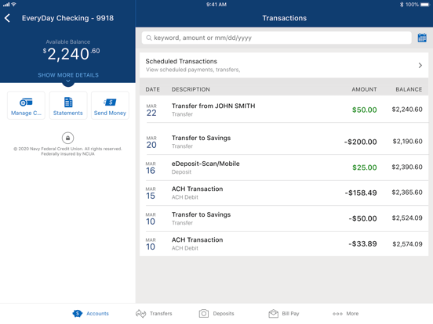Image resolution: width=433 pixels, height=324 pixels.
Task: Switch to Bill Pay tab label
Action: point(290,314)
